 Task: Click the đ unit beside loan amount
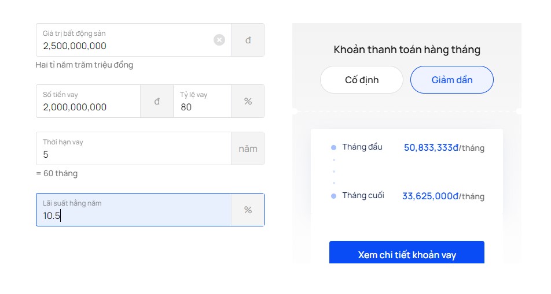[x=157, y=102]
